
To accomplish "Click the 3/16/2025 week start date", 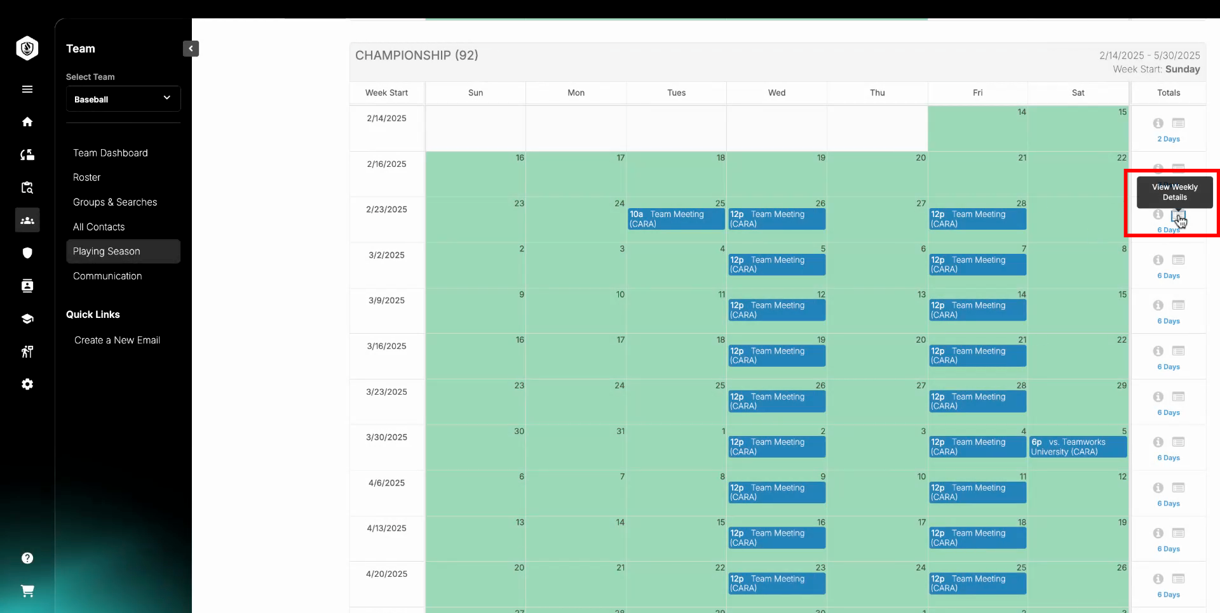I will coord(386,346).
